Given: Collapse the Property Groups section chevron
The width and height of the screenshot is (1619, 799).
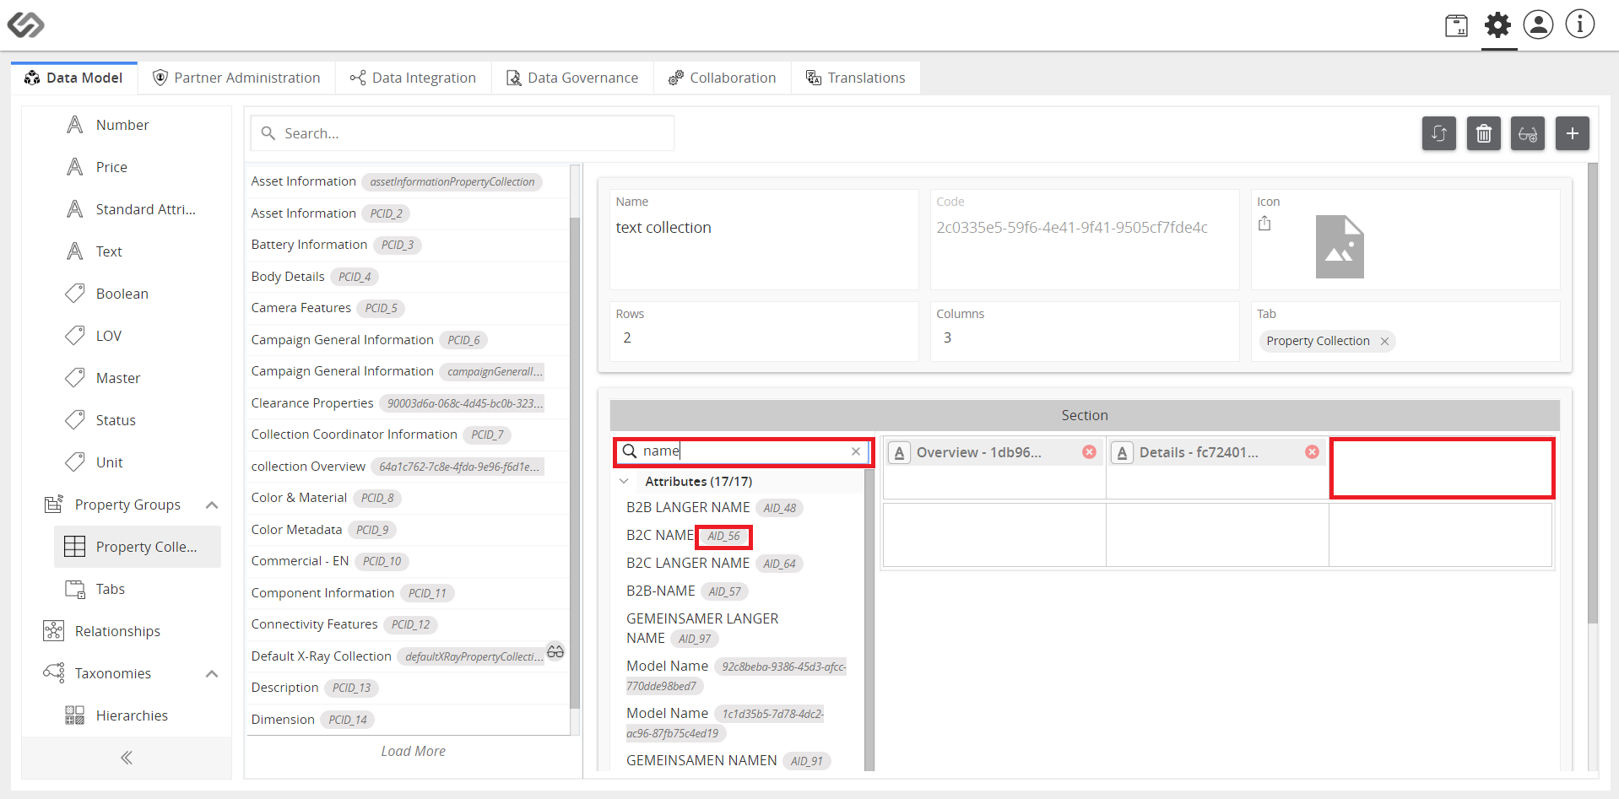Looking at the screenshot, I should 212,505.
